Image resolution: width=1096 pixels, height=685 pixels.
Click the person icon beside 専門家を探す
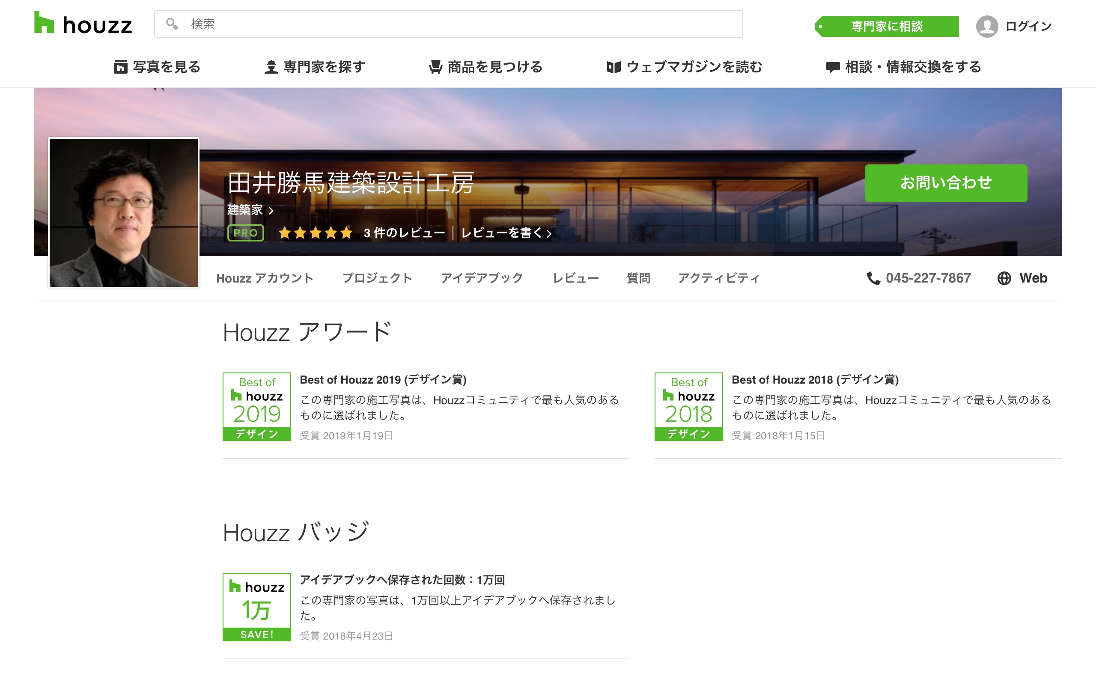(x=271, y=67)
